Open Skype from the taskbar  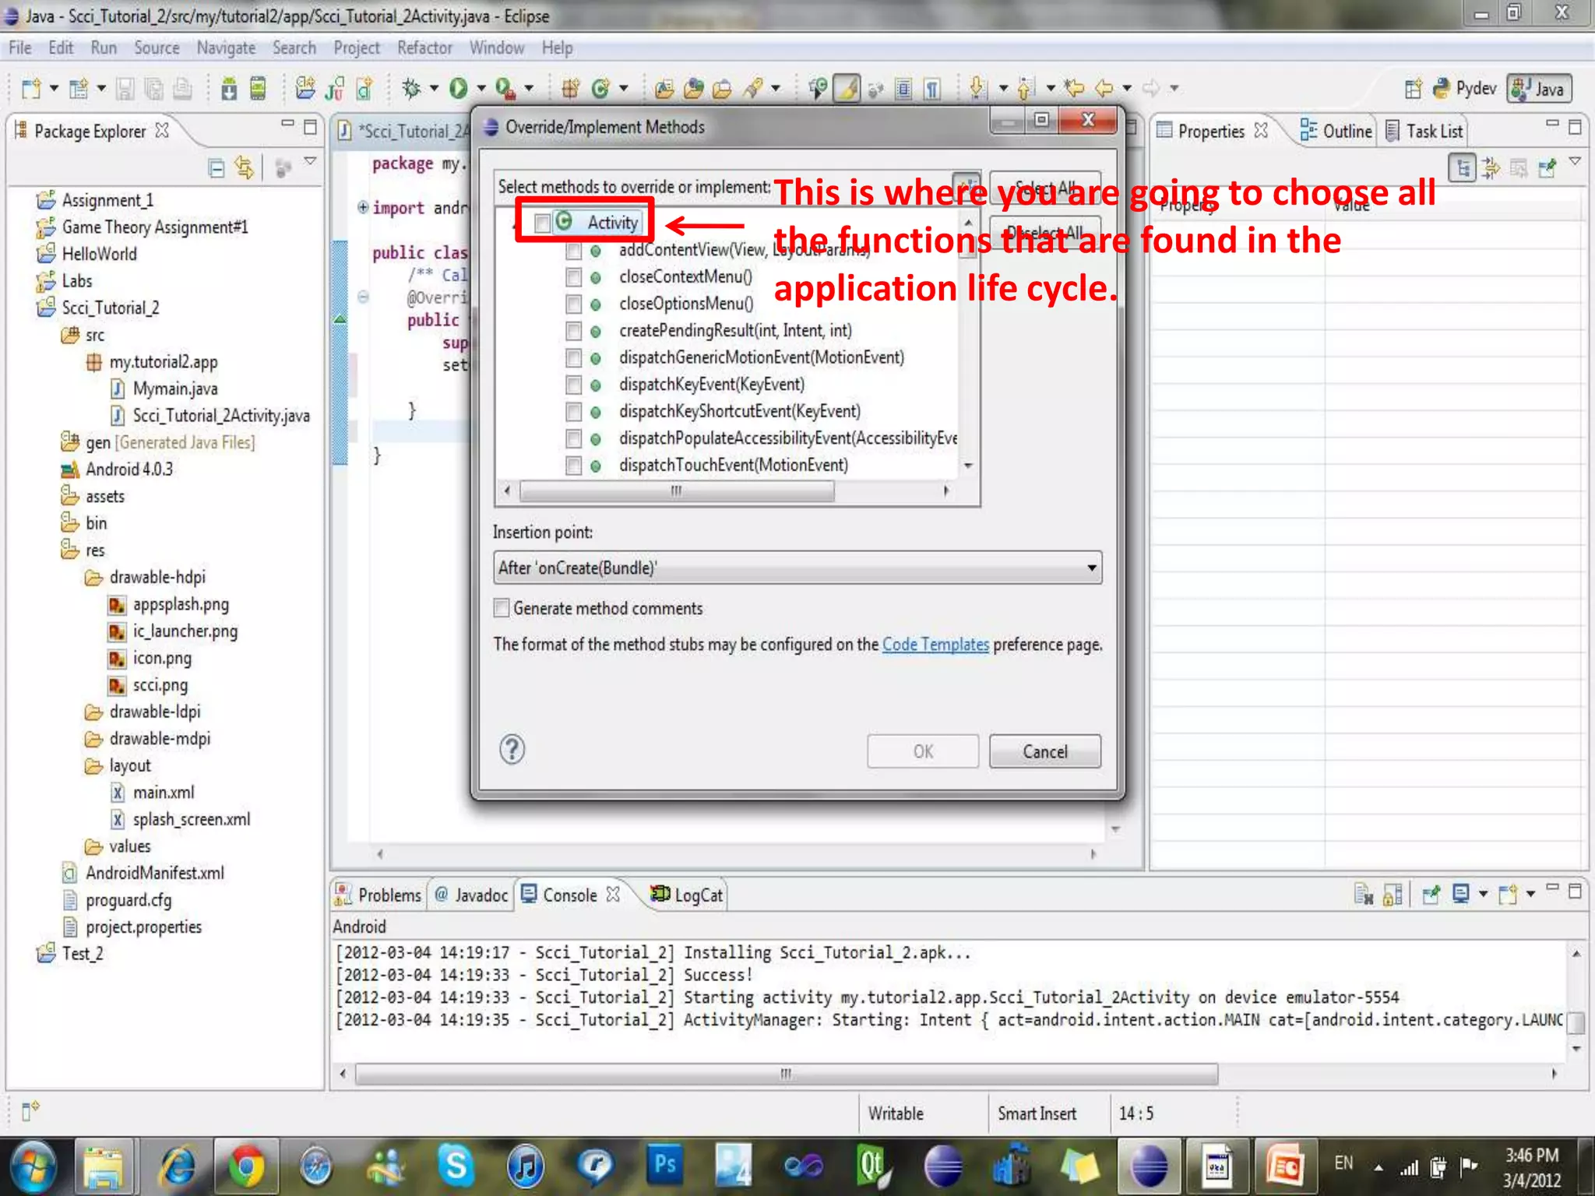[455, 1166]
